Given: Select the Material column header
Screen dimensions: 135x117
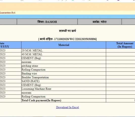Looking at the screenshot, I should 64,45.
